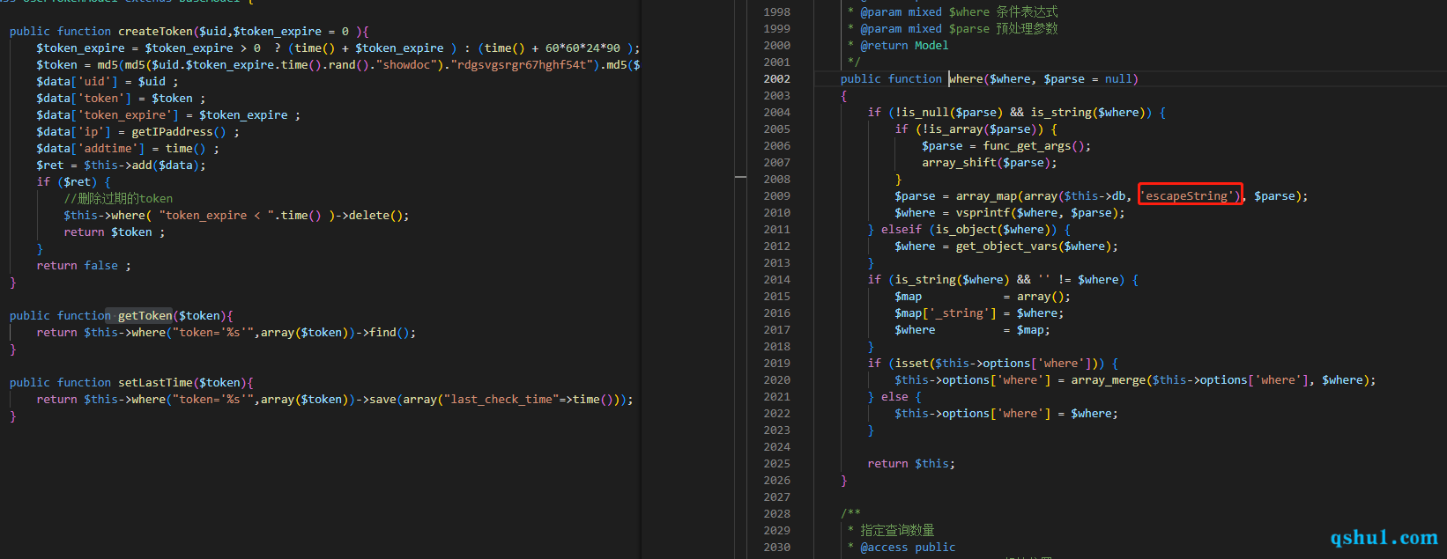1447x559 pixels.
Task: Click the comment //删除过期的token
Action: click(118, 198)
